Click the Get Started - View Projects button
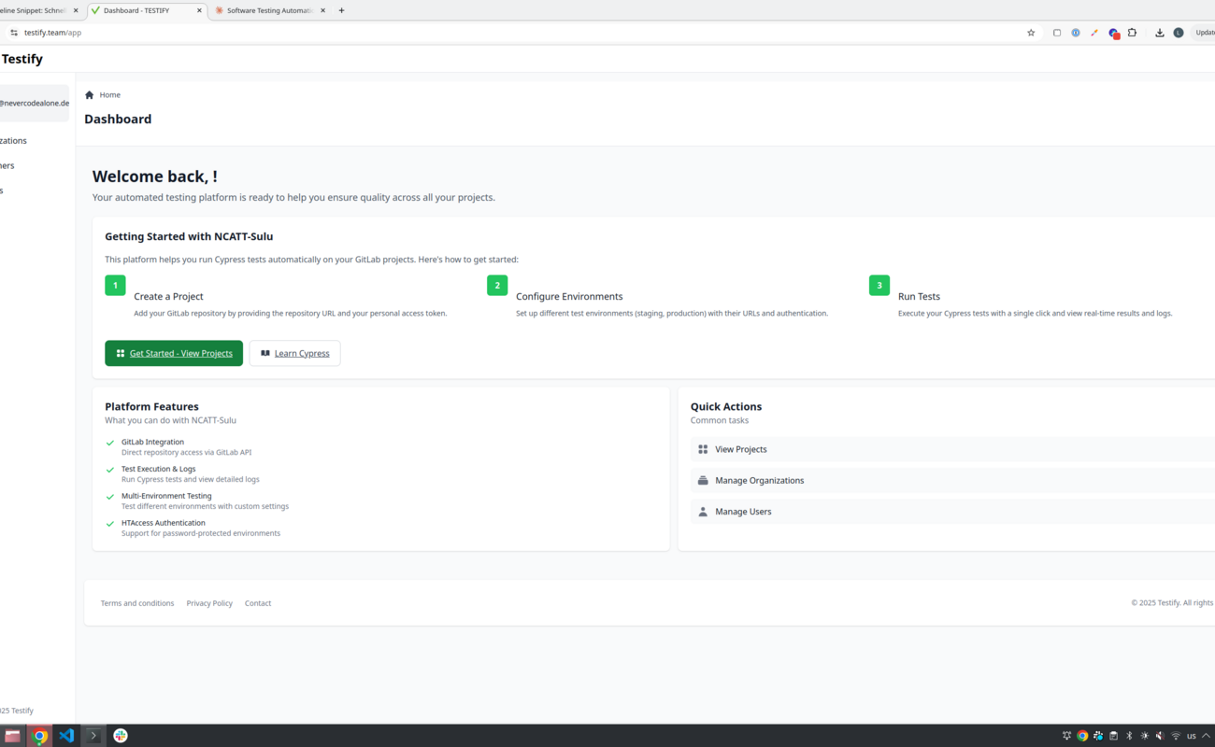 point(174,353)
